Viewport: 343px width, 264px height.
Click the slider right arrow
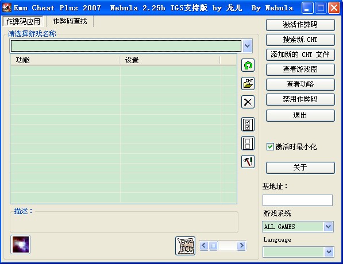coord(241,246)
